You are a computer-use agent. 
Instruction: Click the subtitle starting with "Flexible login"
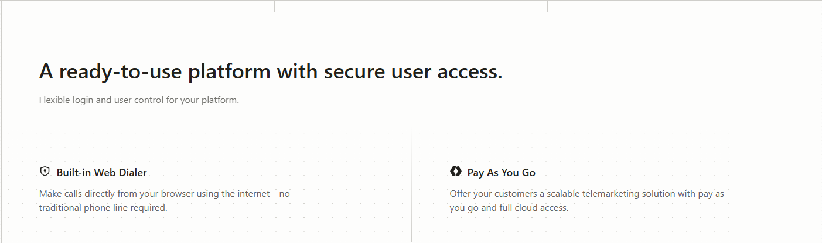139,100
